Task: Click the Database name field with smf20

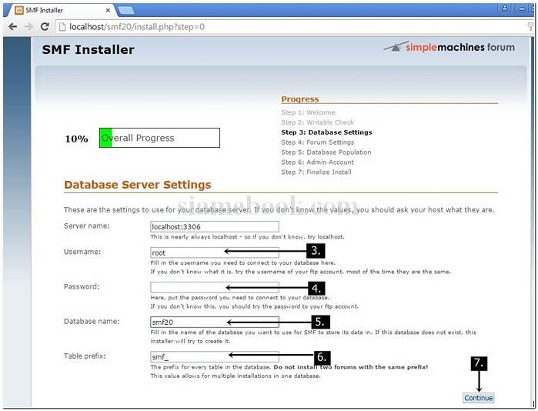Action: (x=215, y=322)
